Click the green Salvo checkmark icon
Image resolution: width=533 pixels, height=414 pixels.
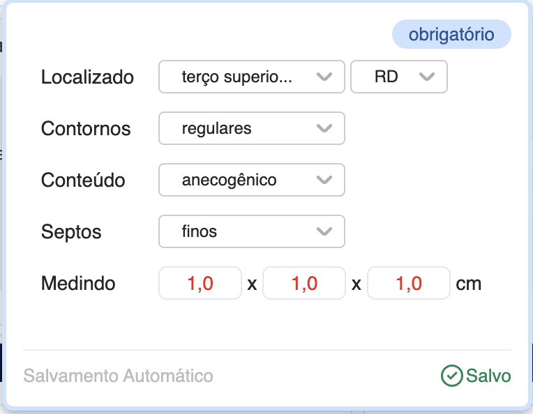pyautogui.click(x=452, y=376)
